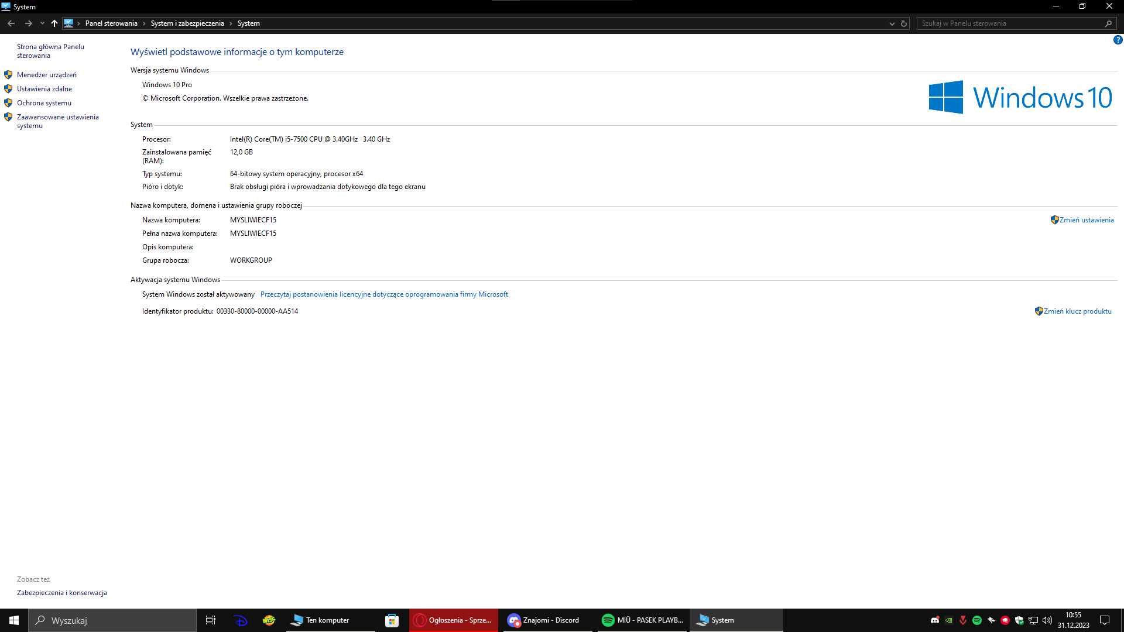Screen dimensions: 1124x632
Task: Click the search magnifier icon
Action: click(1108, 23)
